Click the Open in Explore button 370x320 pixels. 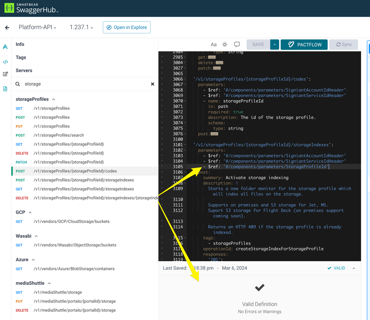point(127,27)
